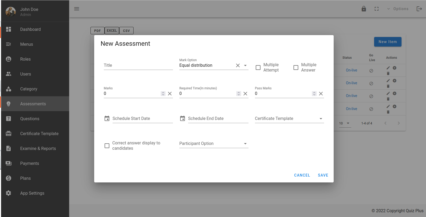Adjust the Marks number stepper
The height and width of the screenshot is (217, 426).
click(x=163, y=94)
